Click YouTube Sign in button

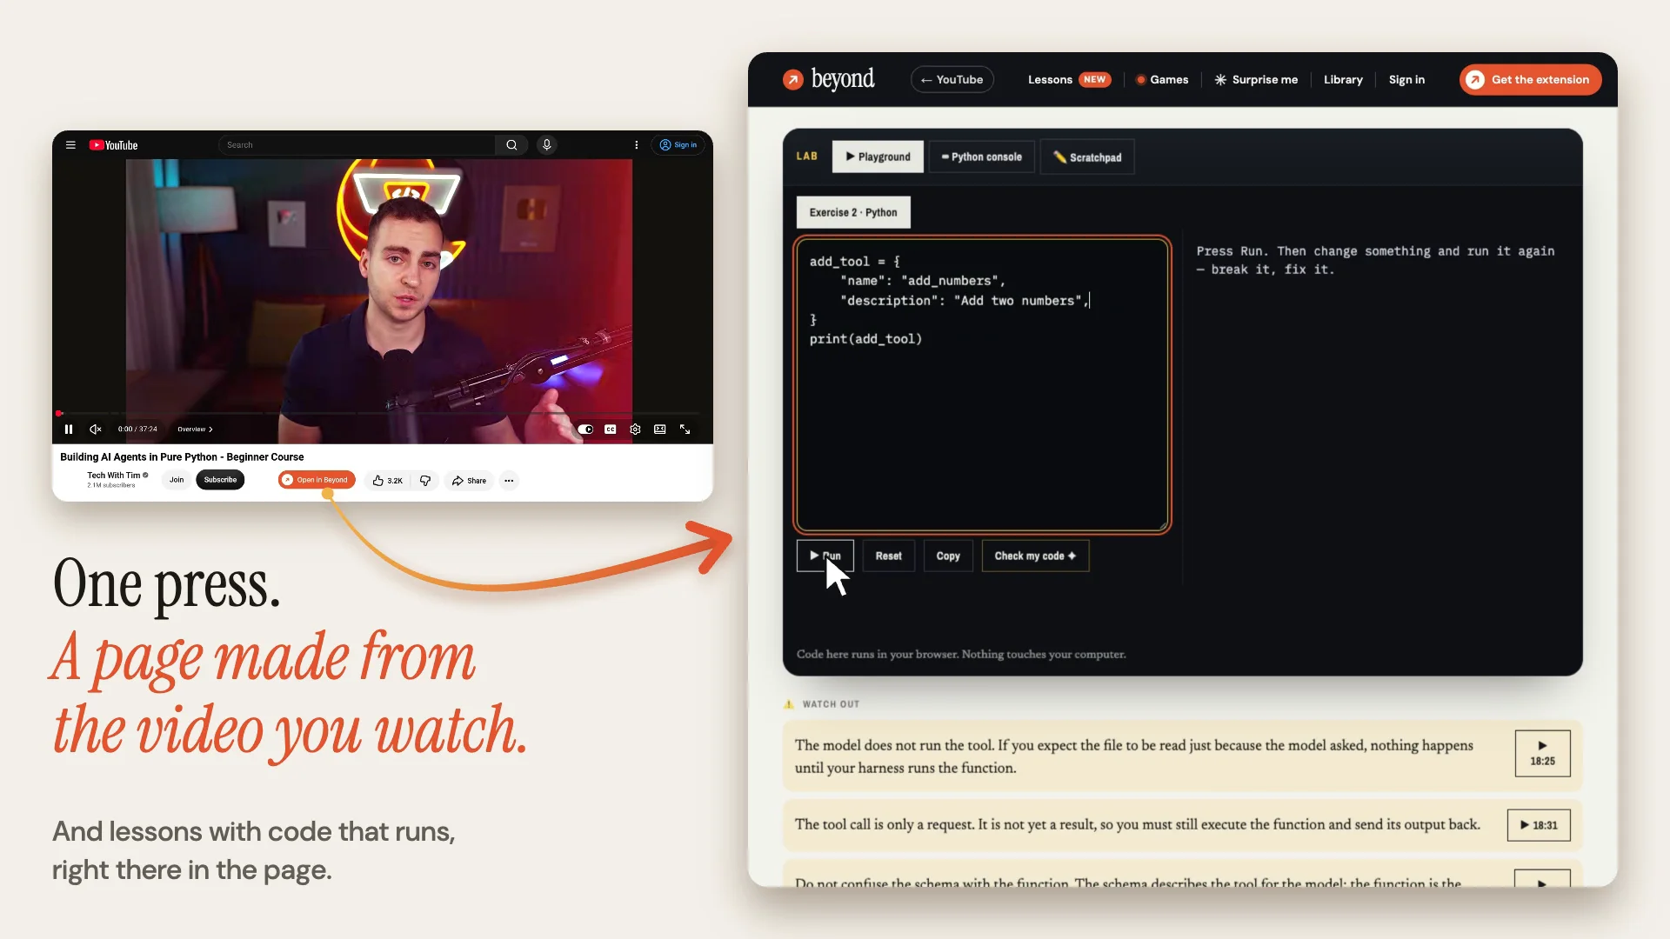678,145
